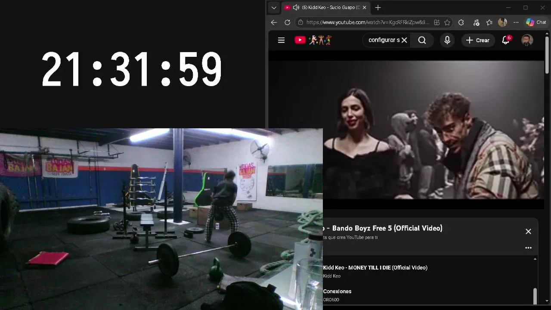Image resolution: width=551 pixels, height=310 pixels.
Task: Close the Kidd Keo YouTube tab
Action: 364,8
